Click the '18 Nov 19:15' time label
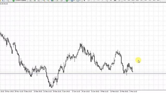The image size is (166, 93). pos(9,91)
